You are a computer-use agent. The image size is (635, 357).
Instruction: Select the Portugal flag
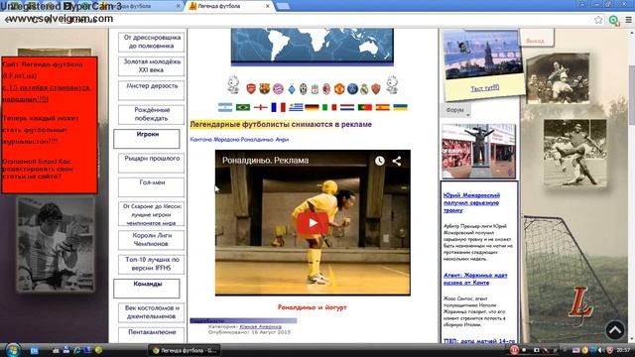365,107
